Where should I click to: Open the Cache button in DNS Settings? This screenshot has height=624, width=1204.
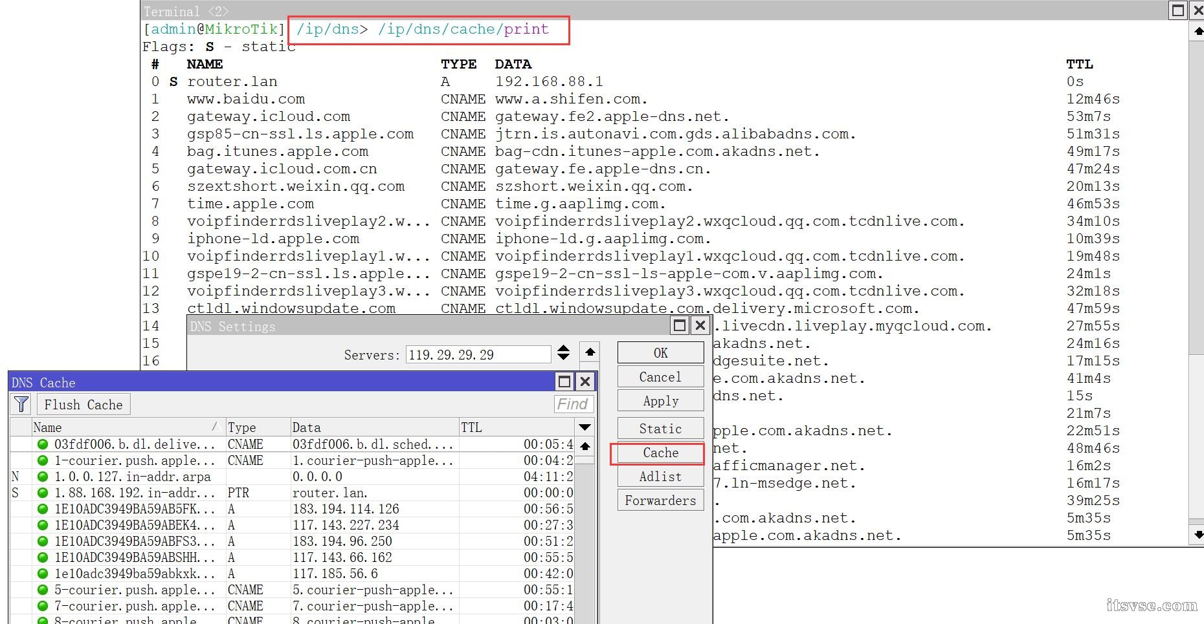tap(660, 453)
